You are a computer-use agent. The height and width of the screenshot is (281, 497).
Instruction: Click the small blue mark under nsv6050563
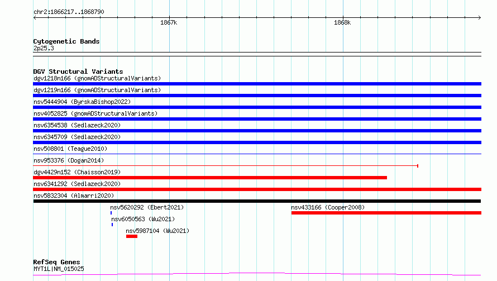point(112,225)
